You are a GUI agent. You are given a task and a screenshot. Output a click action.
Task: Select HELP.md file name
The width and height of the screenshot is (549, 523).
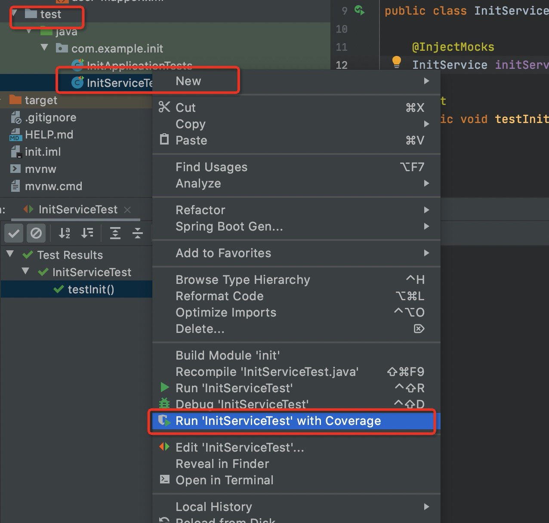tap(49, 135)
